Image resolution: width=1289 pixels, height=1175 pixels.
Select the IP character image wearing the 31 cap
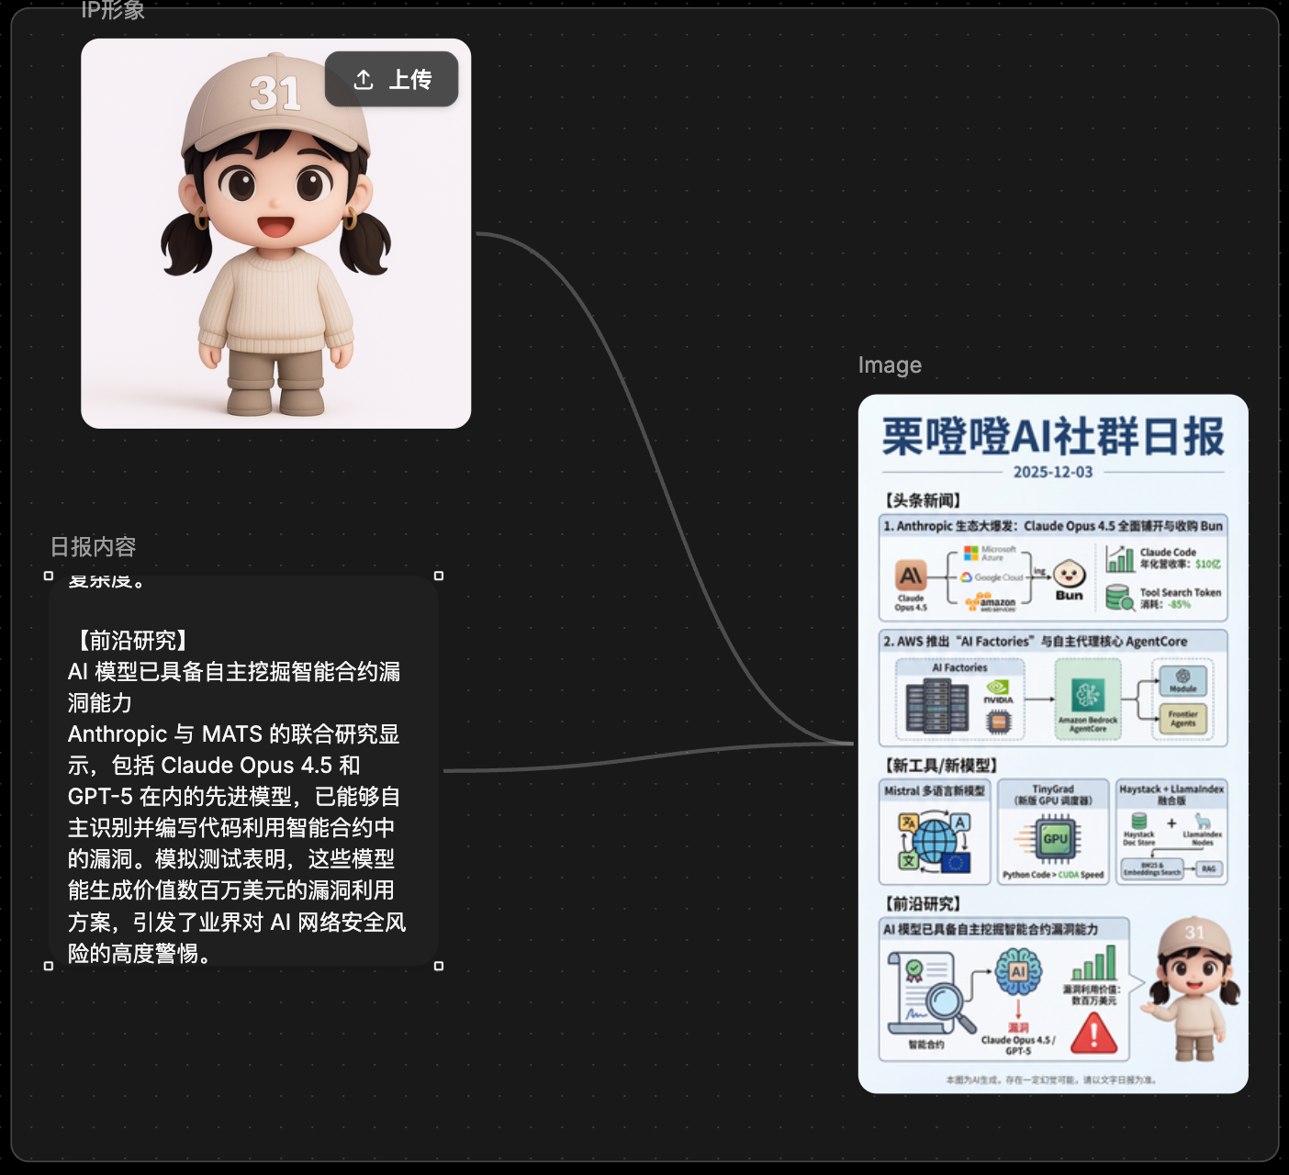(x=276, y=233)
